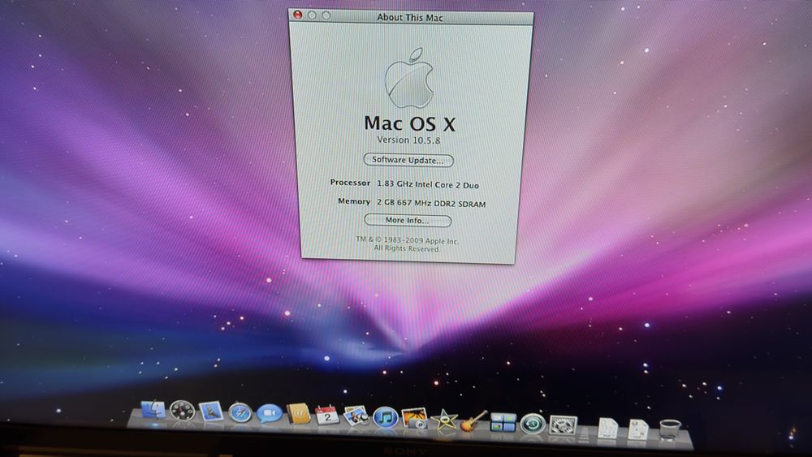The image size is (812, 457).
Task: Open iTunes music note icon
Action: 385,418
